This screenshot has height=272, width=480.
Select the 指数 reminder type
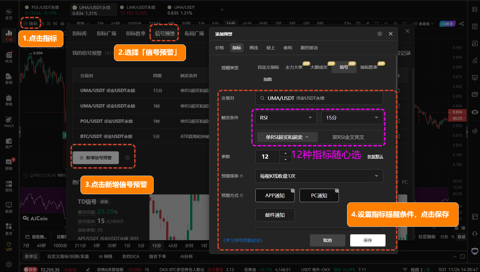point(268,79)
